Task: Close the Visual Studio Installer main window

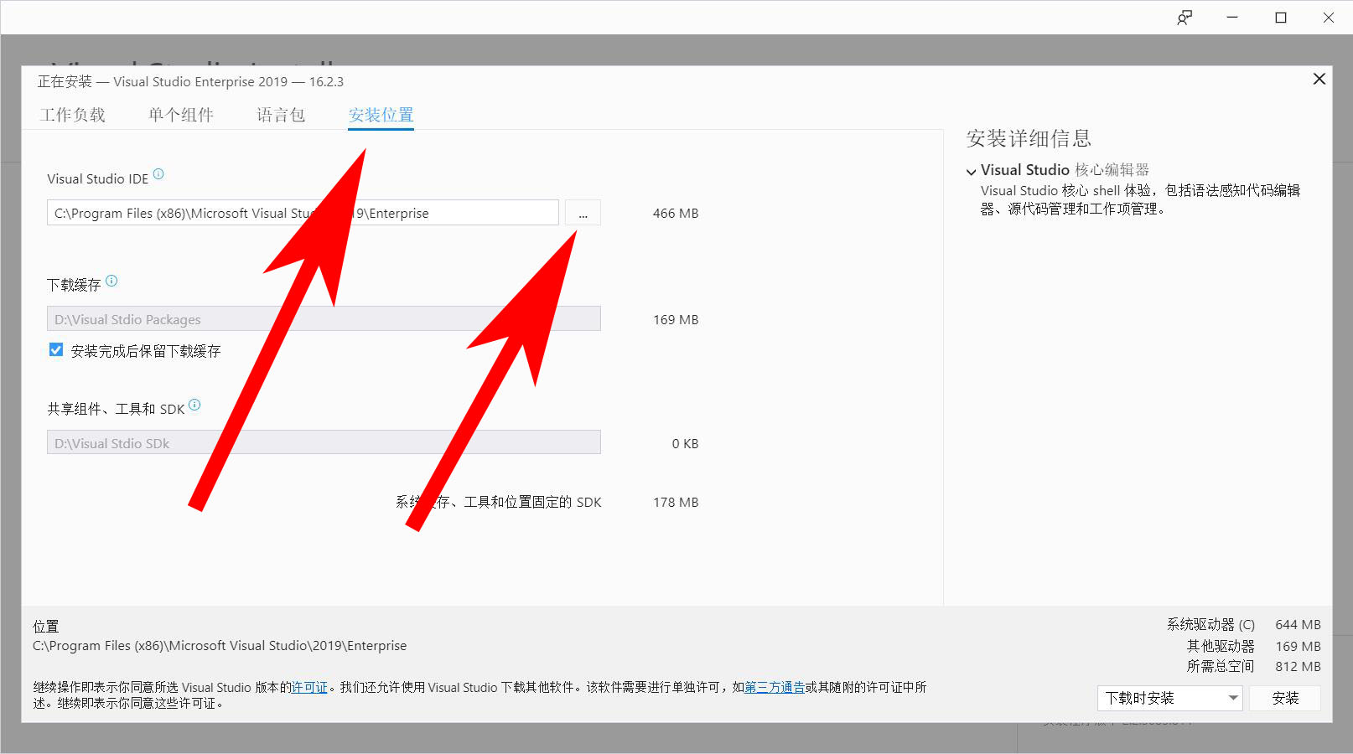Action: (1329, 18)
